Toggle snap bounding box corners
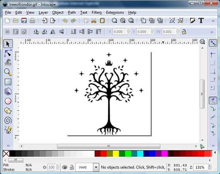Screen dimensions: 220x174 (x=213, y=55)
